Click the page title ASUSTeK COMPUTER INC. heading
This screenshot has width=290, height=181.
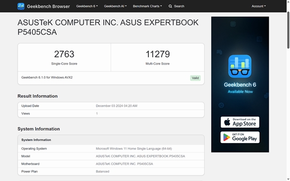(108, 27)
